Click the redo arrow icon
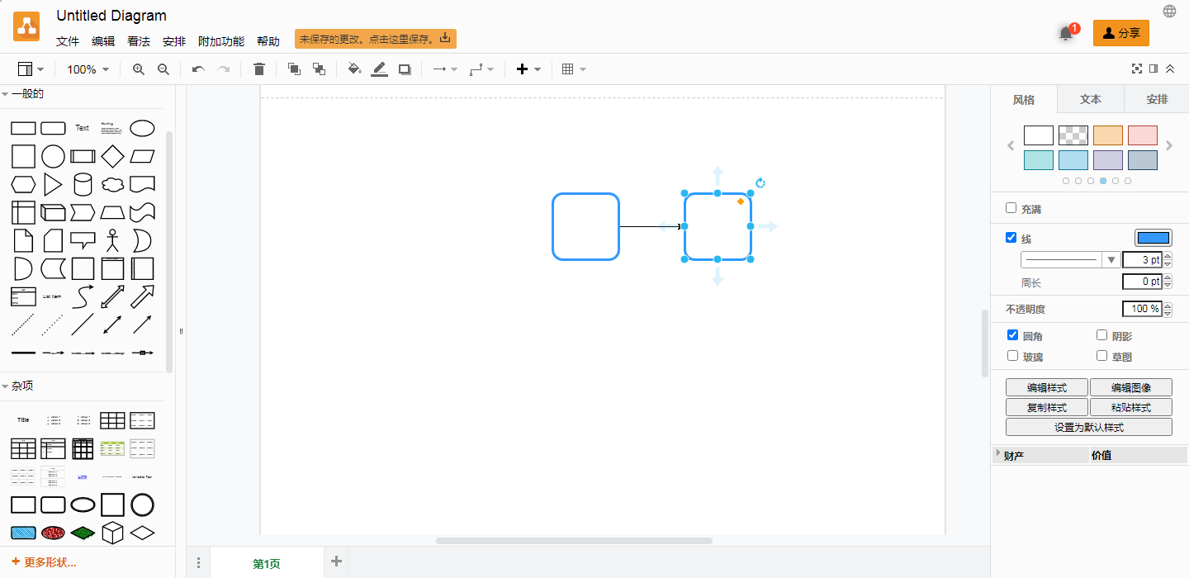This screenshot has width=1189, height=578. coord(223,69)
